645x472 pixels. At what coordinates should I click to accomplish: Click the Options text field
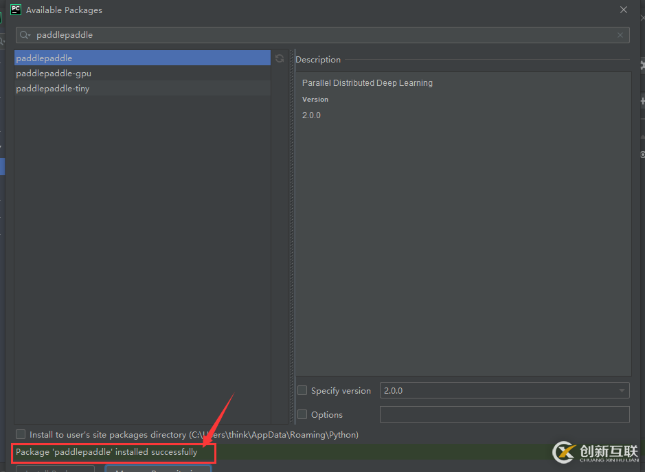pyautogui.click(x=504, y=414)
